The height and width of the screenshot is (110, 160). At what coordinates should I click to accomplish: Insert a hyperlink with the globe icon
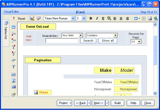(x=156, y=18)
